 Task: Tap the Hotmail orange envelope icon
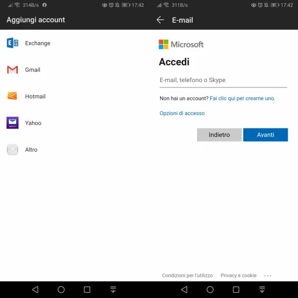point(12,96)
